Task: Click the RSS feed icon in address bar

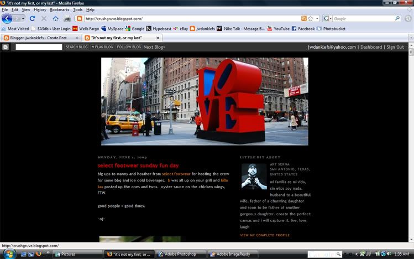Action: (x=304, y=18)
